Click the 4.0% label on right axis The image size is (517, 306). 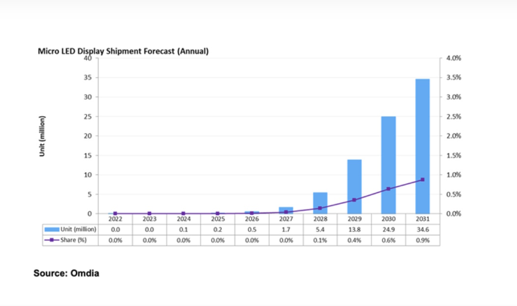coord(453,58)
